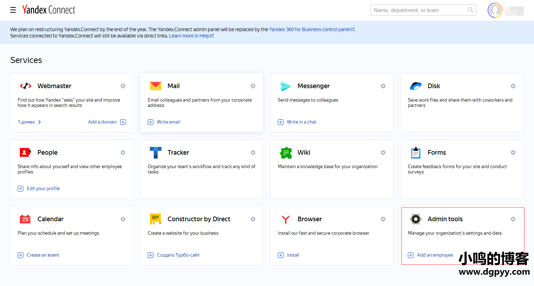Open Calendar settings gear
The image size is (534, 286).
pyautogui.click(x=123, y=219)
